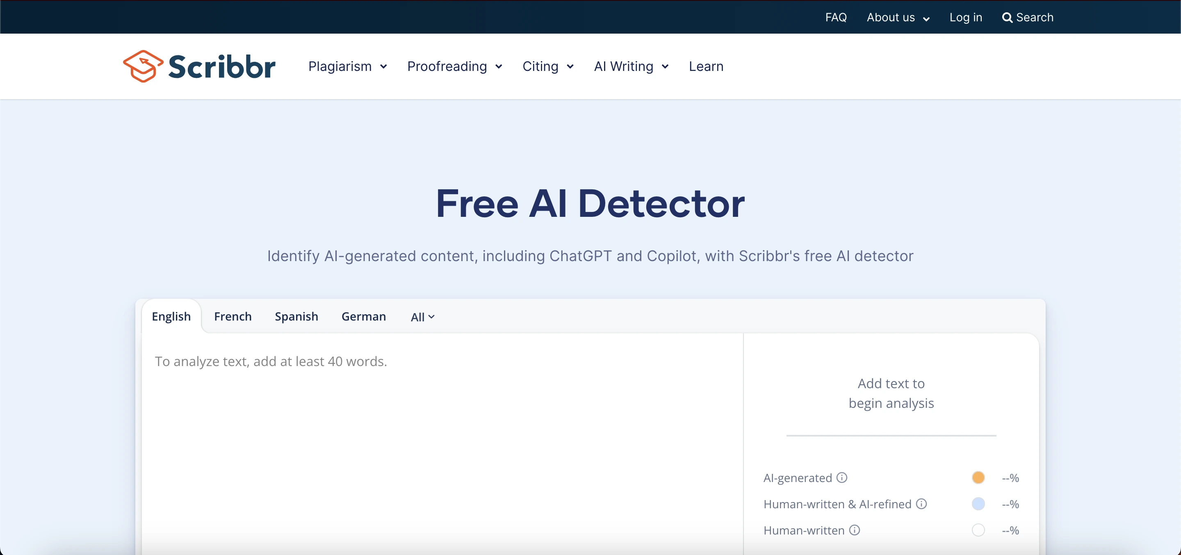This screenshot has height=555, width=1181.
Task: Expand the About us menu
Action: [x=898, y=18]
